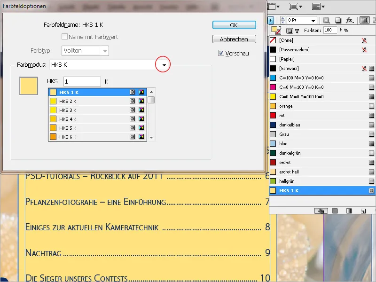Click spot color icon on panel HKS 1 K row
376x282 pixels.
371,191
